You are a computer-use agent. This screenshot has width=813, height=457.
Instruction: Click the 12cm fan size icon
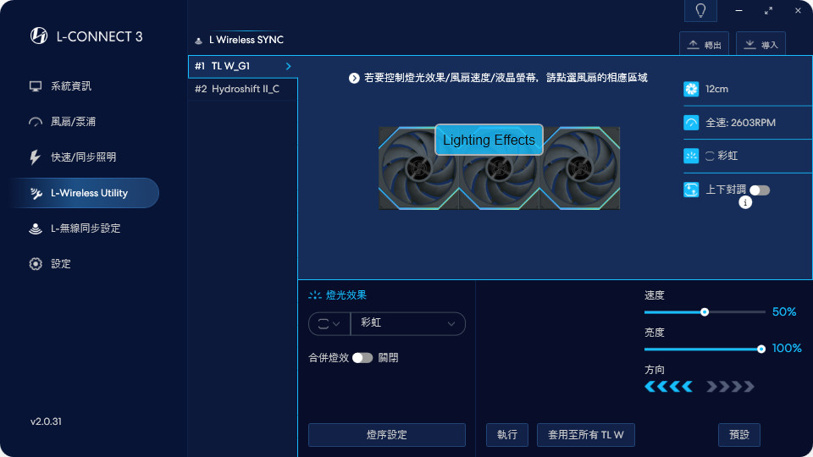pos(691,89)
